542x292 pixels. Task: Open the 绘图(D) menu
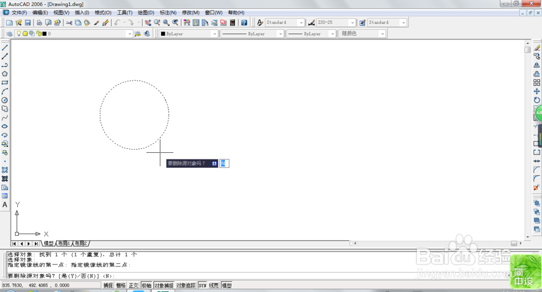(146, 12)
